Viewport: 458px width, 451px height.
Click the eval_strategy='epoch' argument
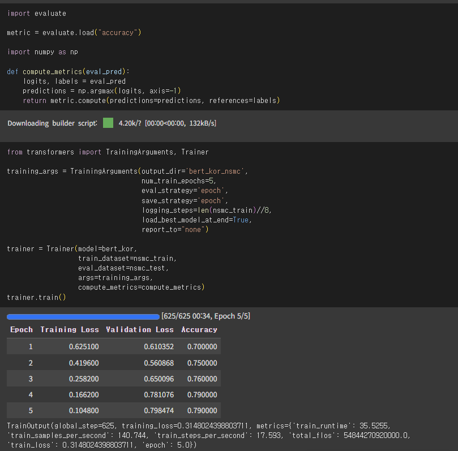[185, 190]
